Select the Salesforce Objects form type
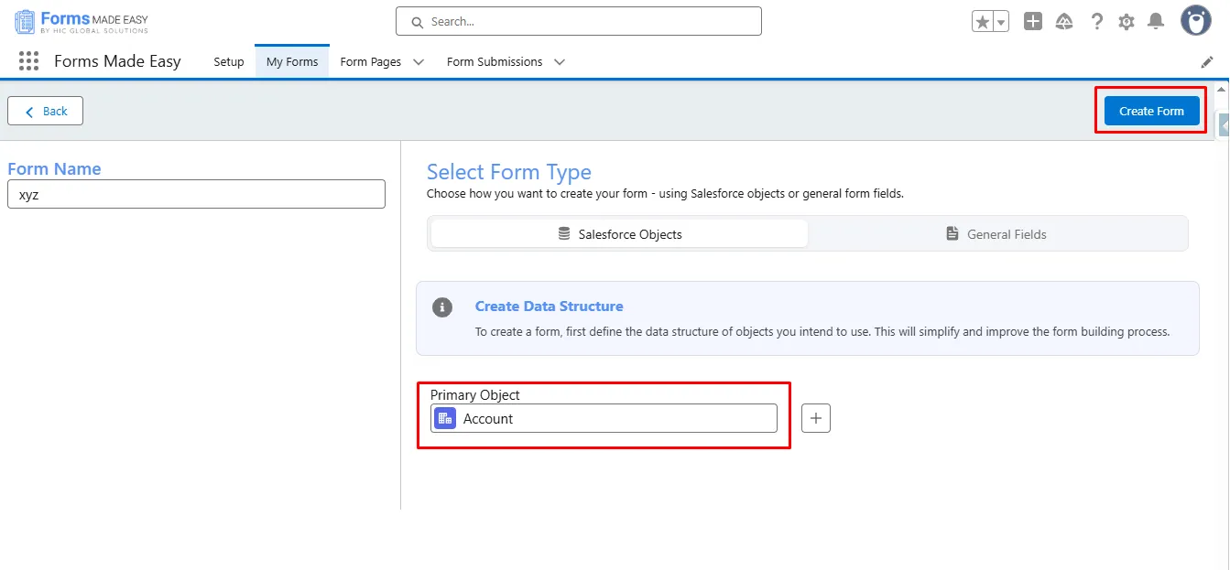Viewport: 1230px width, 570px height. [620, 234]
